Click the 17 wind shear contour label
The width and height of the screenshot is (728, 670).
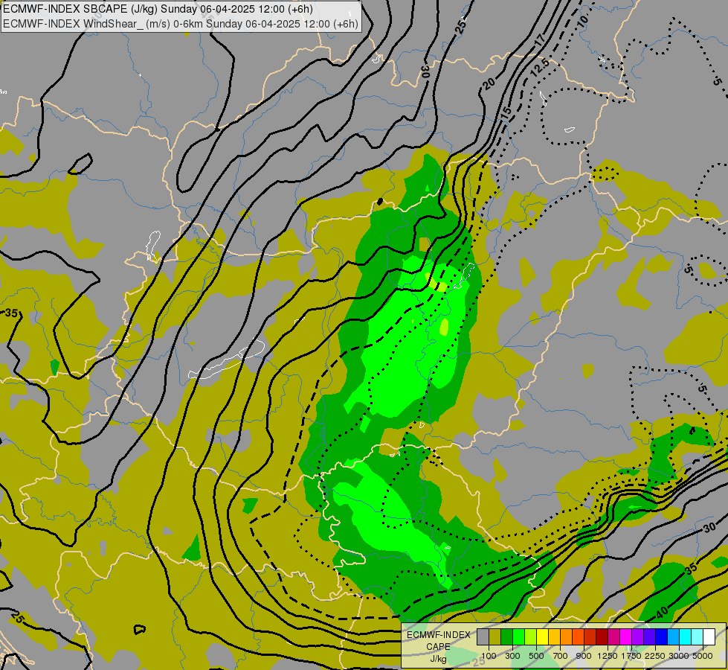coord(540,40)
